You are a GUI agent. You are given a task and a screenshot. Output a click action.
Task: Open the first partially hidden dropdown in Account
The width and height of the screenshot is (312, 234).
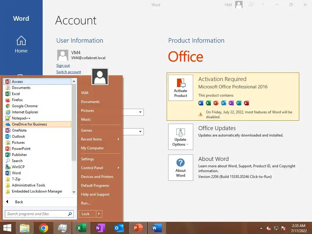(x=140, y=112)
